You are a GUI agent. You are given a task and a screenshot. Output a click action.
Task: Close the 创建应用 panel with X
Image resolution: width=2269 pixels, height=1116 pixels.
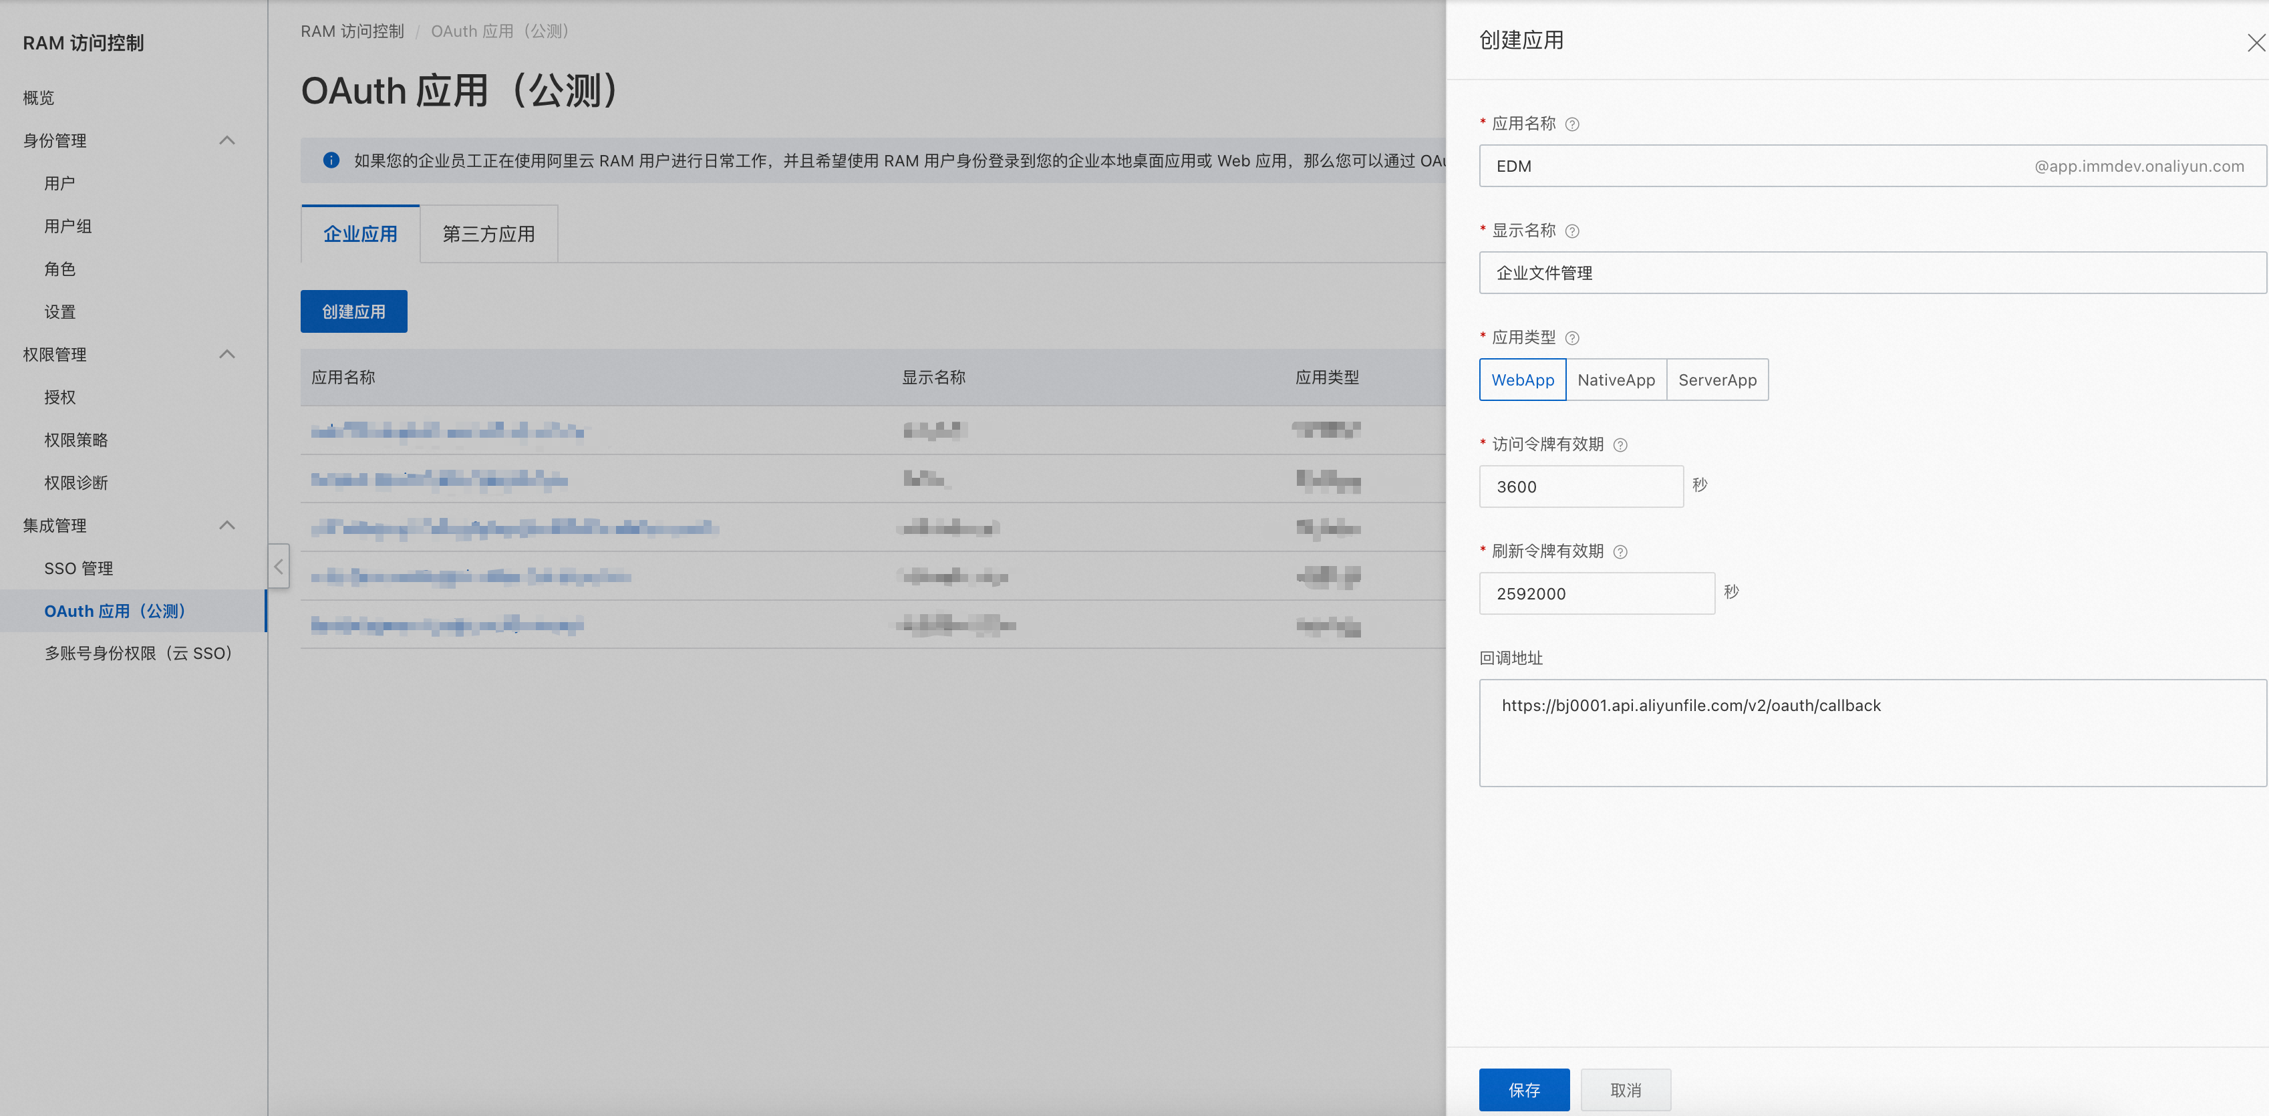pyautogui.click(x=2256, y=43)
